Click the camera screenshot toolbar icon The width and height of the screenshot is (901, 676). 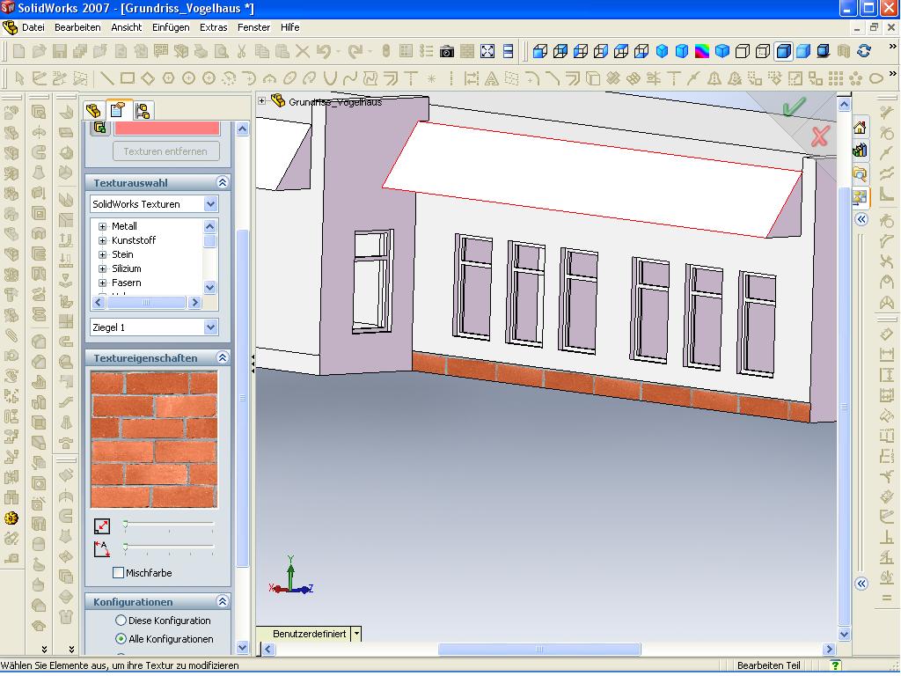[x=447, y=51]
